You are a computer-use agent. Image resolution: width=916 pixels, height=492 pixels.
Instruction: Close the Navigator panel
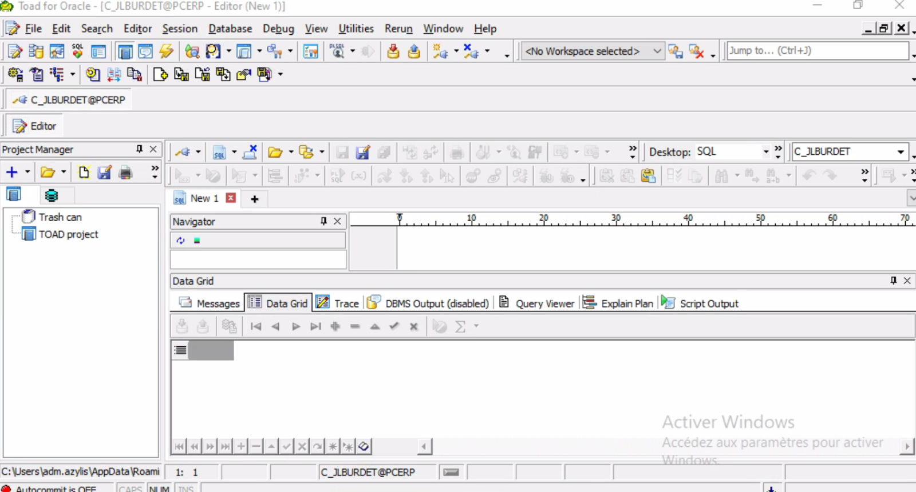[338, 221]
